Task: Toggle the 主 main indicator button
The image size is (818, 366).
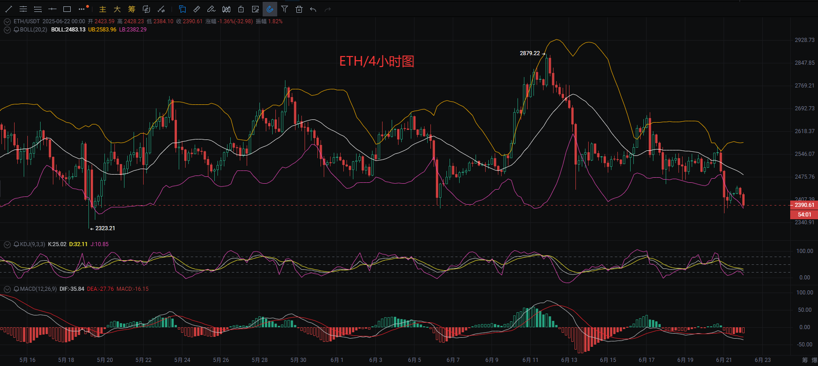Action: click(x=103, y=9)
